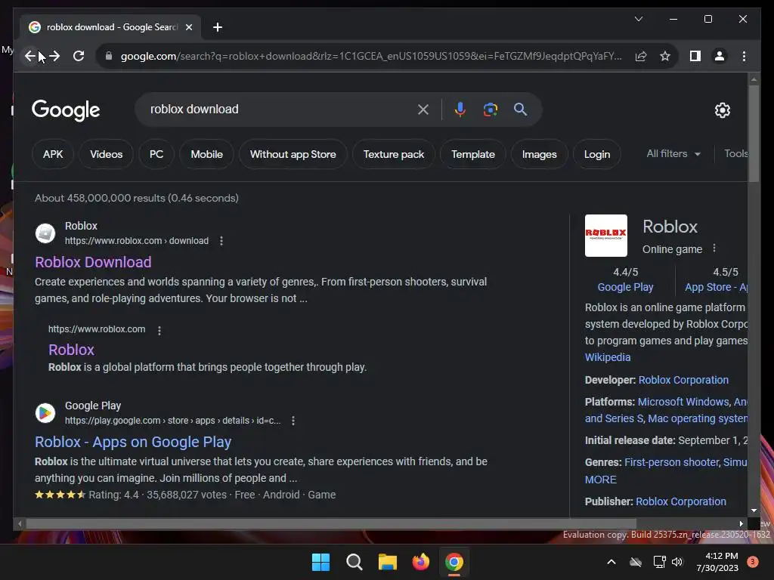Go forward with the browser forward arrow
The image size is (774, 580).
pyautogui.click(x=54, y=56)
